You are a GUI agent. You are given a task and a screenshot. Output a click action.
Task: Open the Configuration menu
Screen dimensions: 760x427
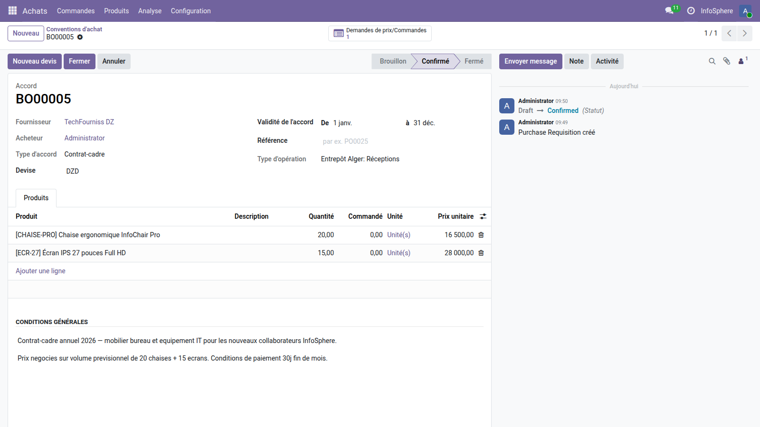190,10
